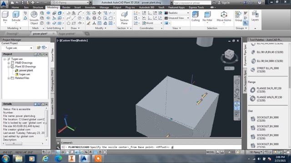Image resolution: width=291 pixels, height=163 pixels.
Task: Select the Rotate tool in Modify panel
Action: point(100,18)
